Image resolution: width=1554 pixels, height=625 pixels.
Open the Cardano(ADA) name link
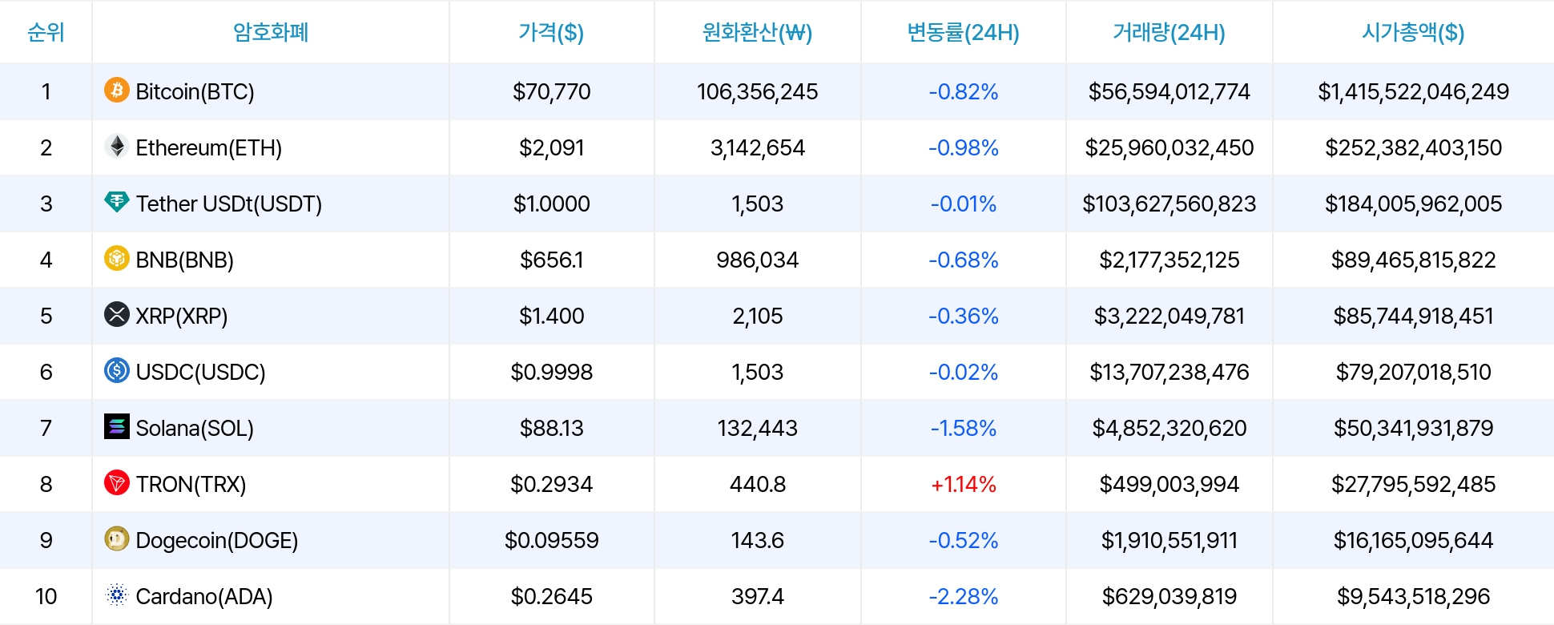click(204, 597)
